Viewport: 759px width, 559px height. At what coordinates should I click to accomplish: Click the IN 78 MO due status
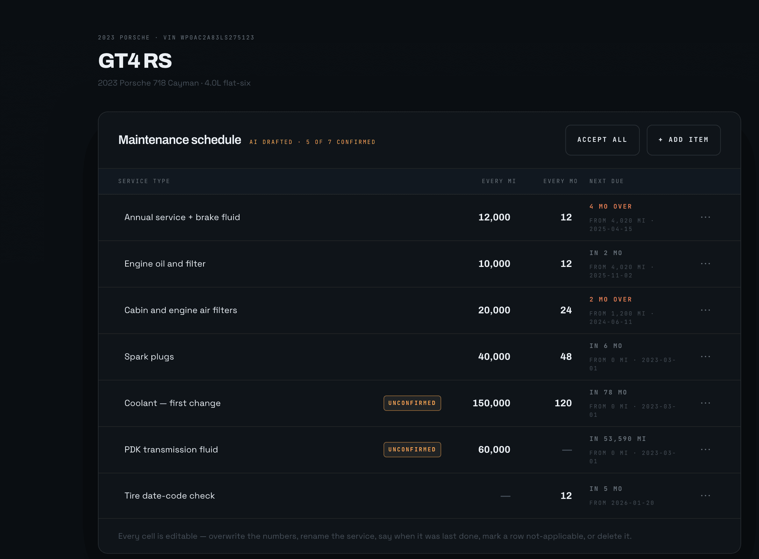pos(608,392)
